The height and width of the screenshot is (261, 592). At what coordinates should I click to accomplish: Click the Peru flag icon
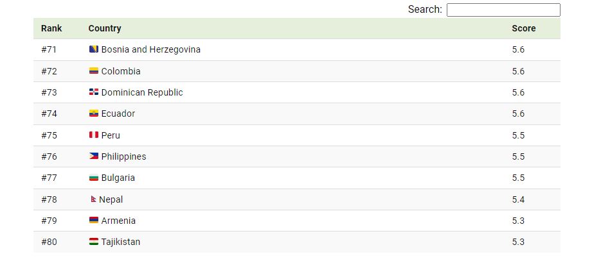(94, 135)
